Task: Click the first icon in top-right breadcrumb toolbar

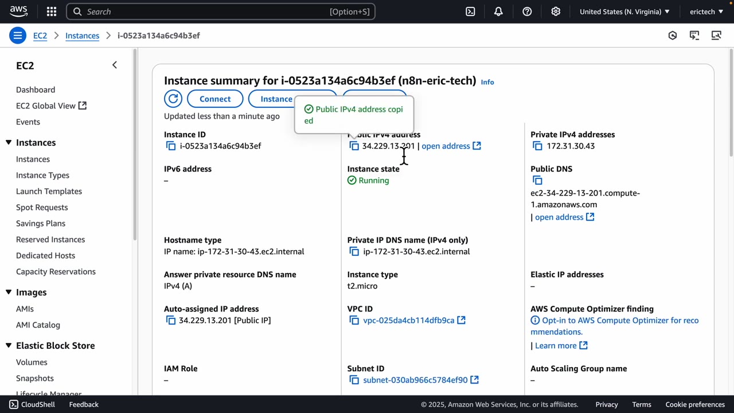Action: 673,36
